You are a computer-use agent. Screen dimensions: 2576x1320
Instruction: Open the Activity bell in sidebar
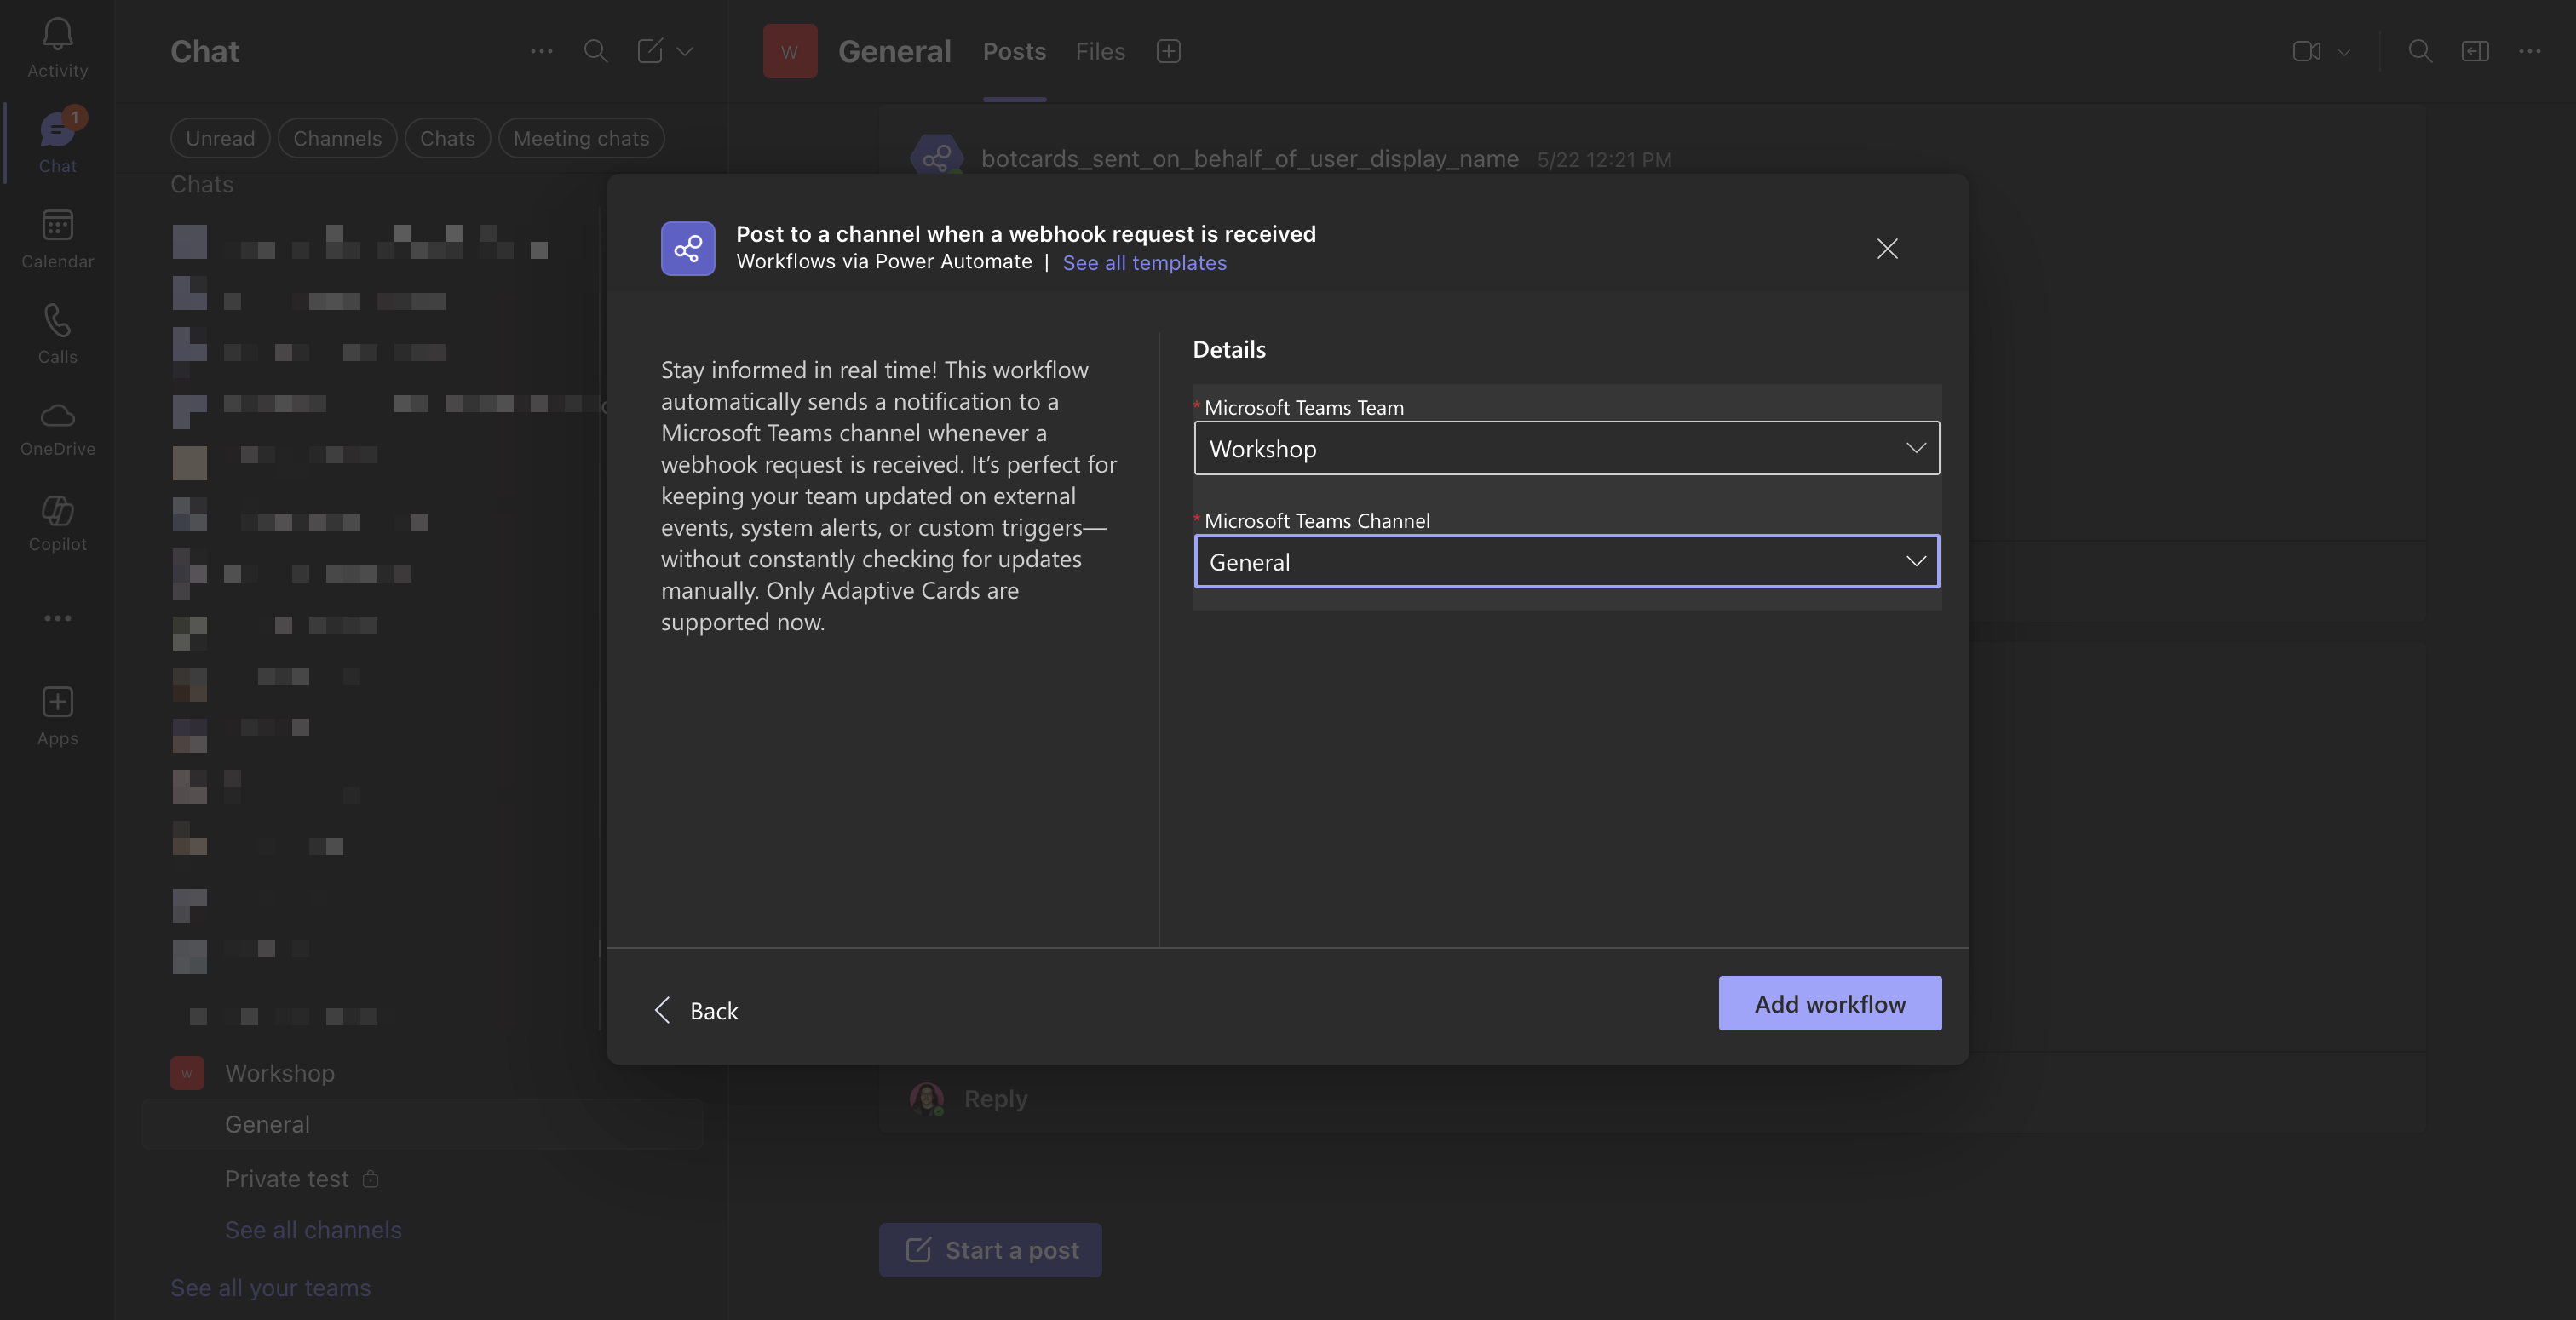[57, 47]
